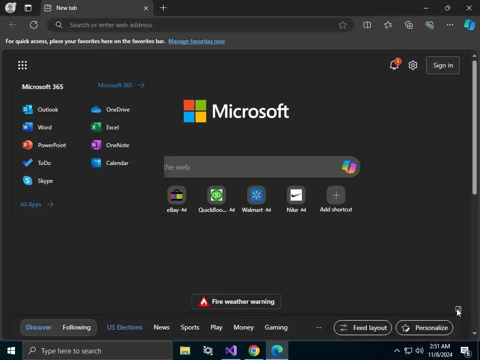The height and width of the screenshot is (360, 480).
Task: Open Windows Start menu
Action: (11, 351)
